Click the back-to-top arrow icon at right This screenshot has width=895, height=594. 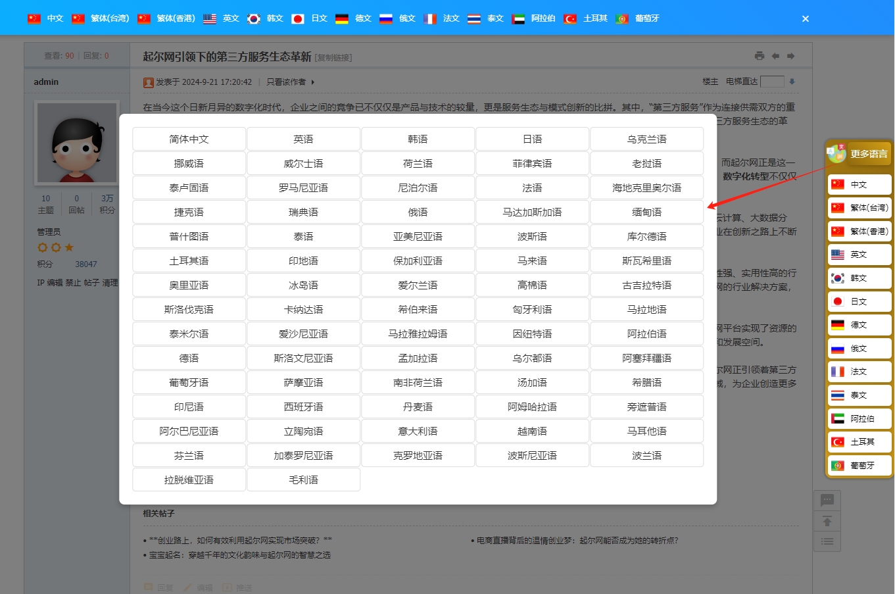(827, 521)
